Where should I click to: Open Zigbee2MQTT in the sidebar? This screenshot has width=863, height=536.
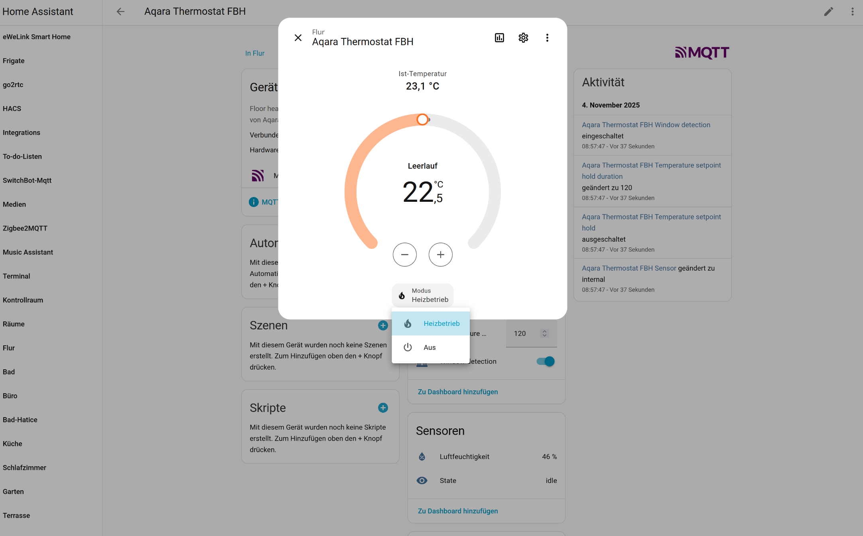(x=25, y=228)
